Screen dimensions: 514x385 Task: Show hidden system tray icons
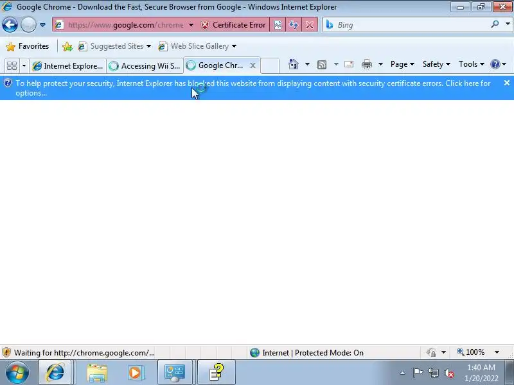tap(403, 373)
